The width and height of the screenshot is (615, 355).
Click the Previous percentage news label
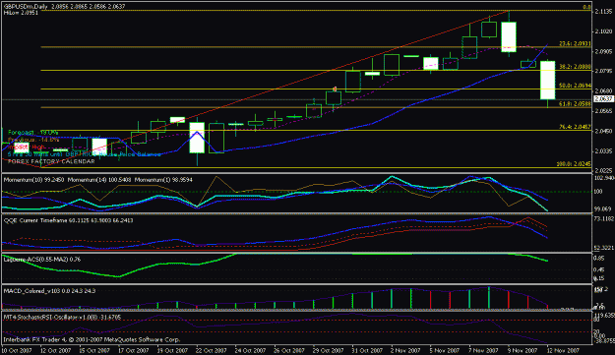[33, 140]
